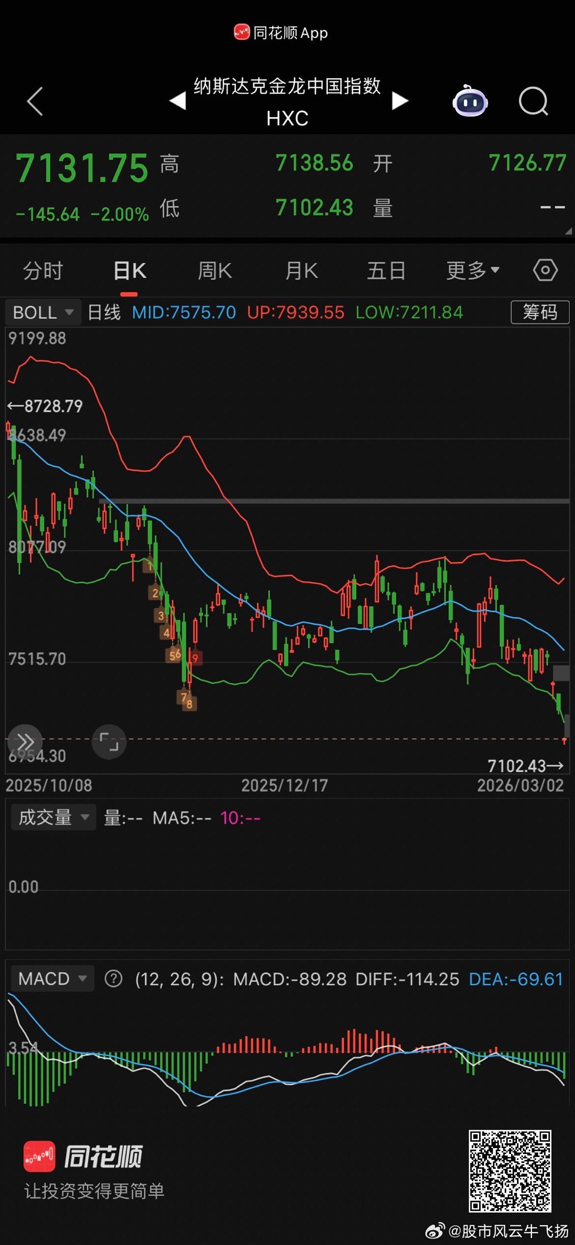
Task: Open the MACD indicator dropdown
Action: pyautogui.click(x=52, y=979)
